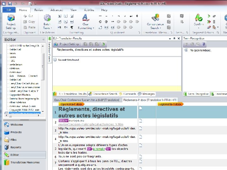Click segment 7 source text
This screenshot has width=227, height=170.
click(95, 163)
